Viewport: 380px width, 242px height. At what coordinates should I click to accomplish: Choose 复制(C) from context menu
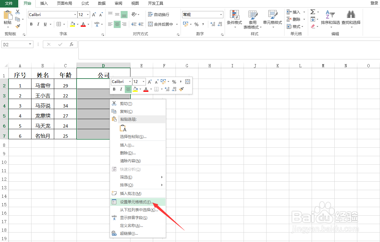(x=138, y=111)
